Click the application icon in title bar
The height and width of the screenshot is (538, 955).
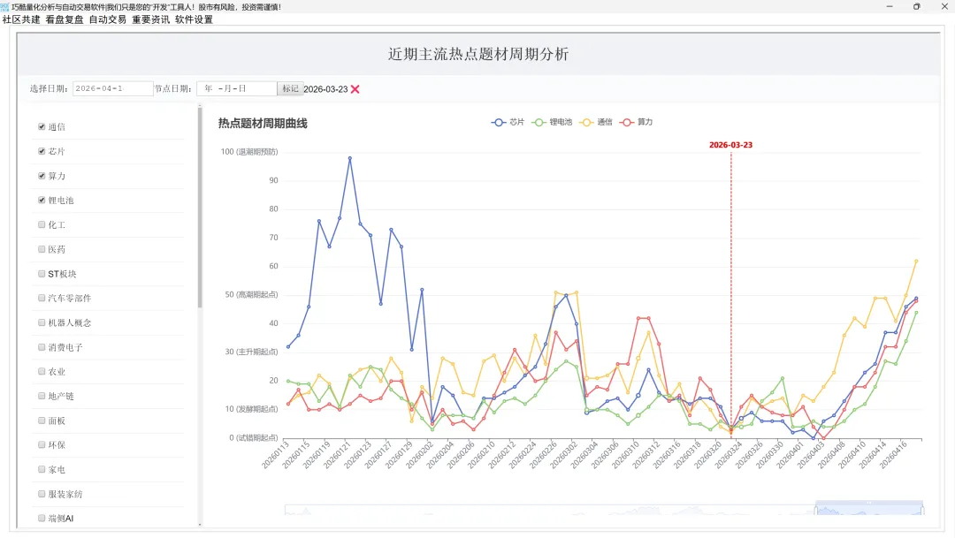[x=5, y=7]
